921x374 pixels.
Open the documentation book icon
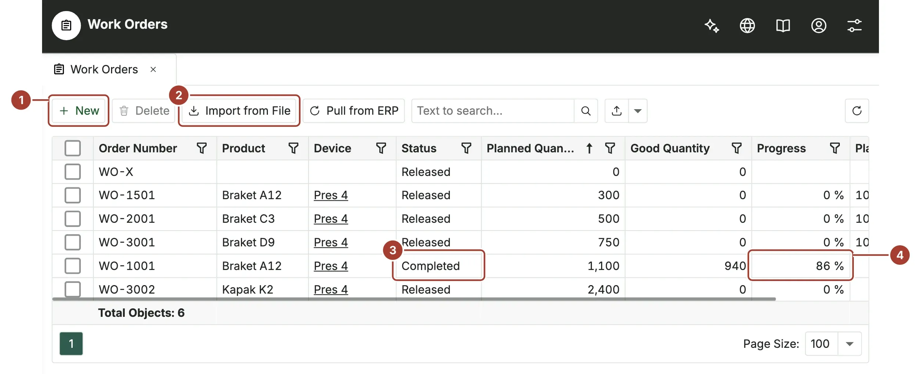[x=783, y=25]
